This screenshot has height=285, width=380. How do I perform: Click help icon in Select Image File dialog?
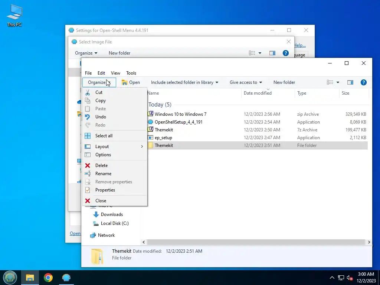coord(286,53)
